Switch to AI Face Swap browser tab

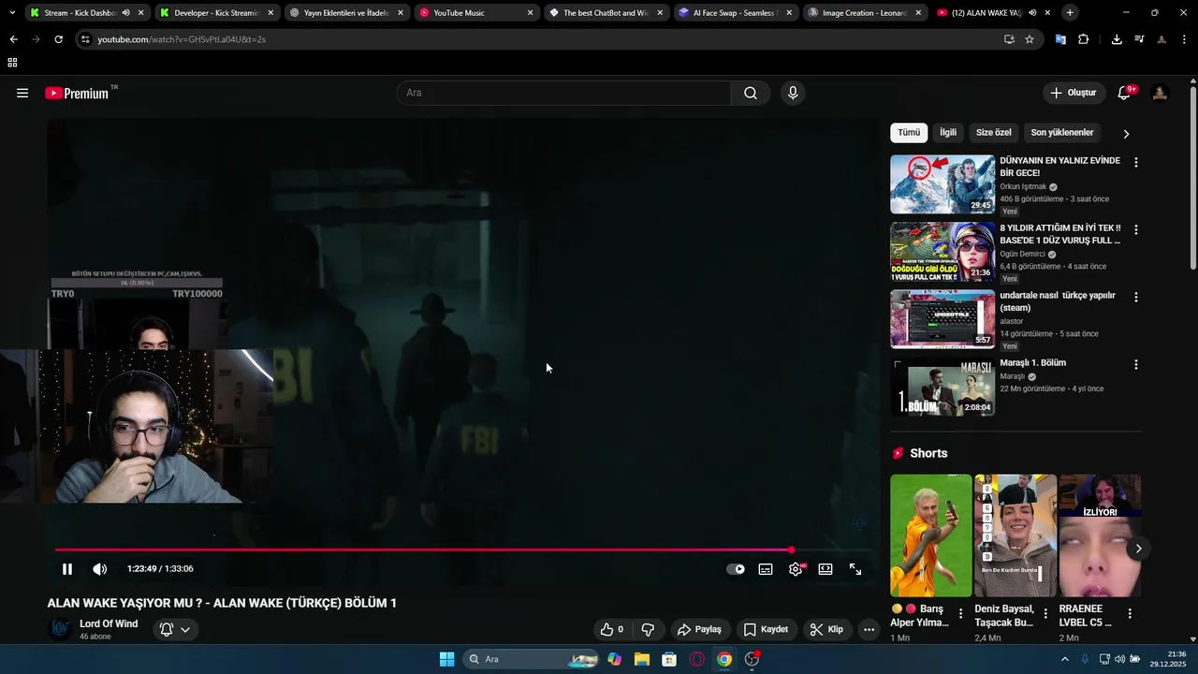point(735,13)
